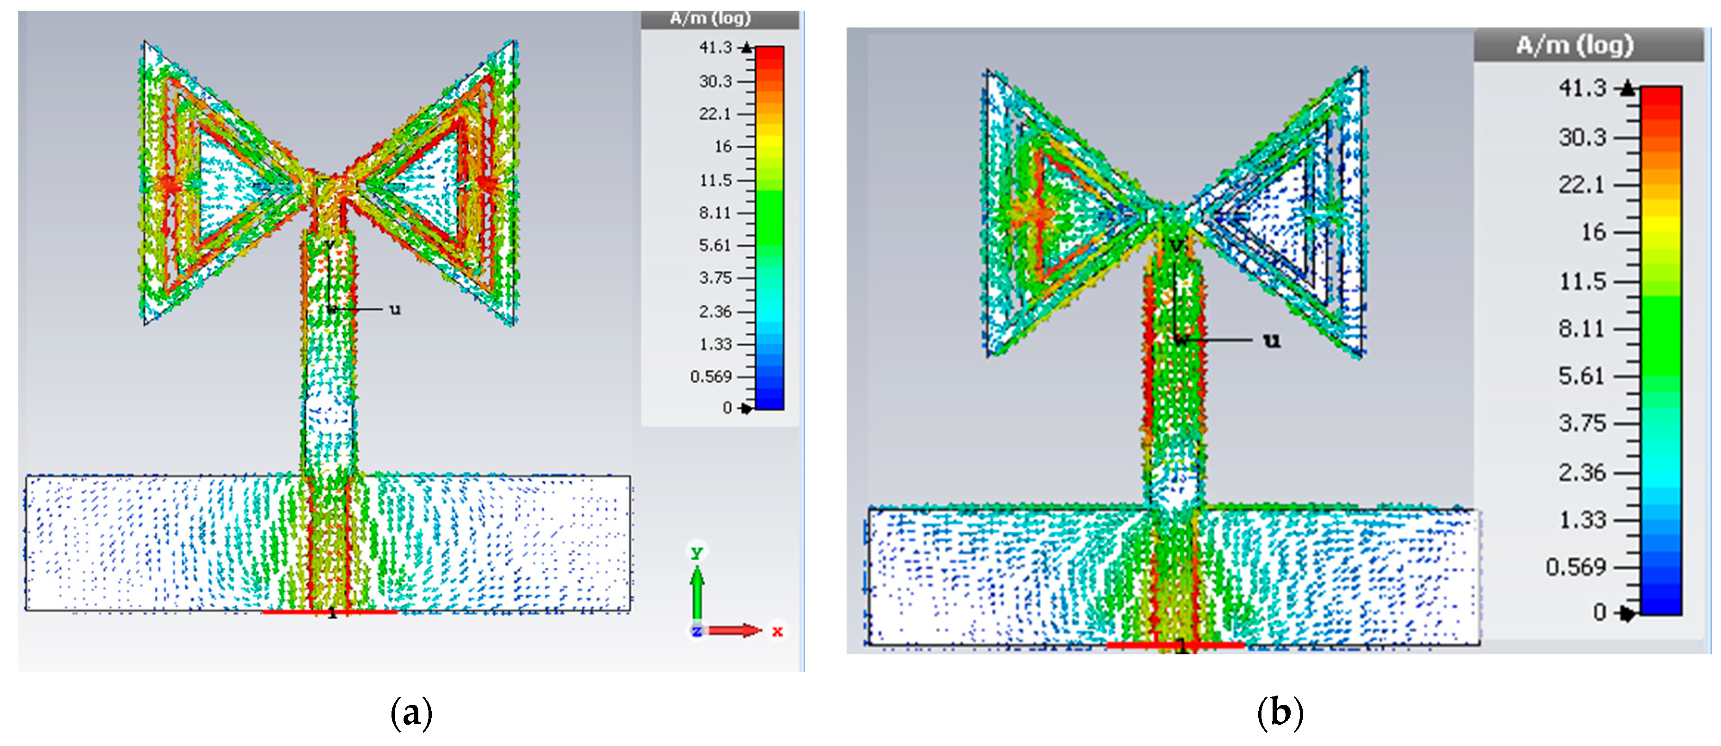Click the u axis label in right plot
This screenshot has height=746, width=1721.
point(1271,340)
